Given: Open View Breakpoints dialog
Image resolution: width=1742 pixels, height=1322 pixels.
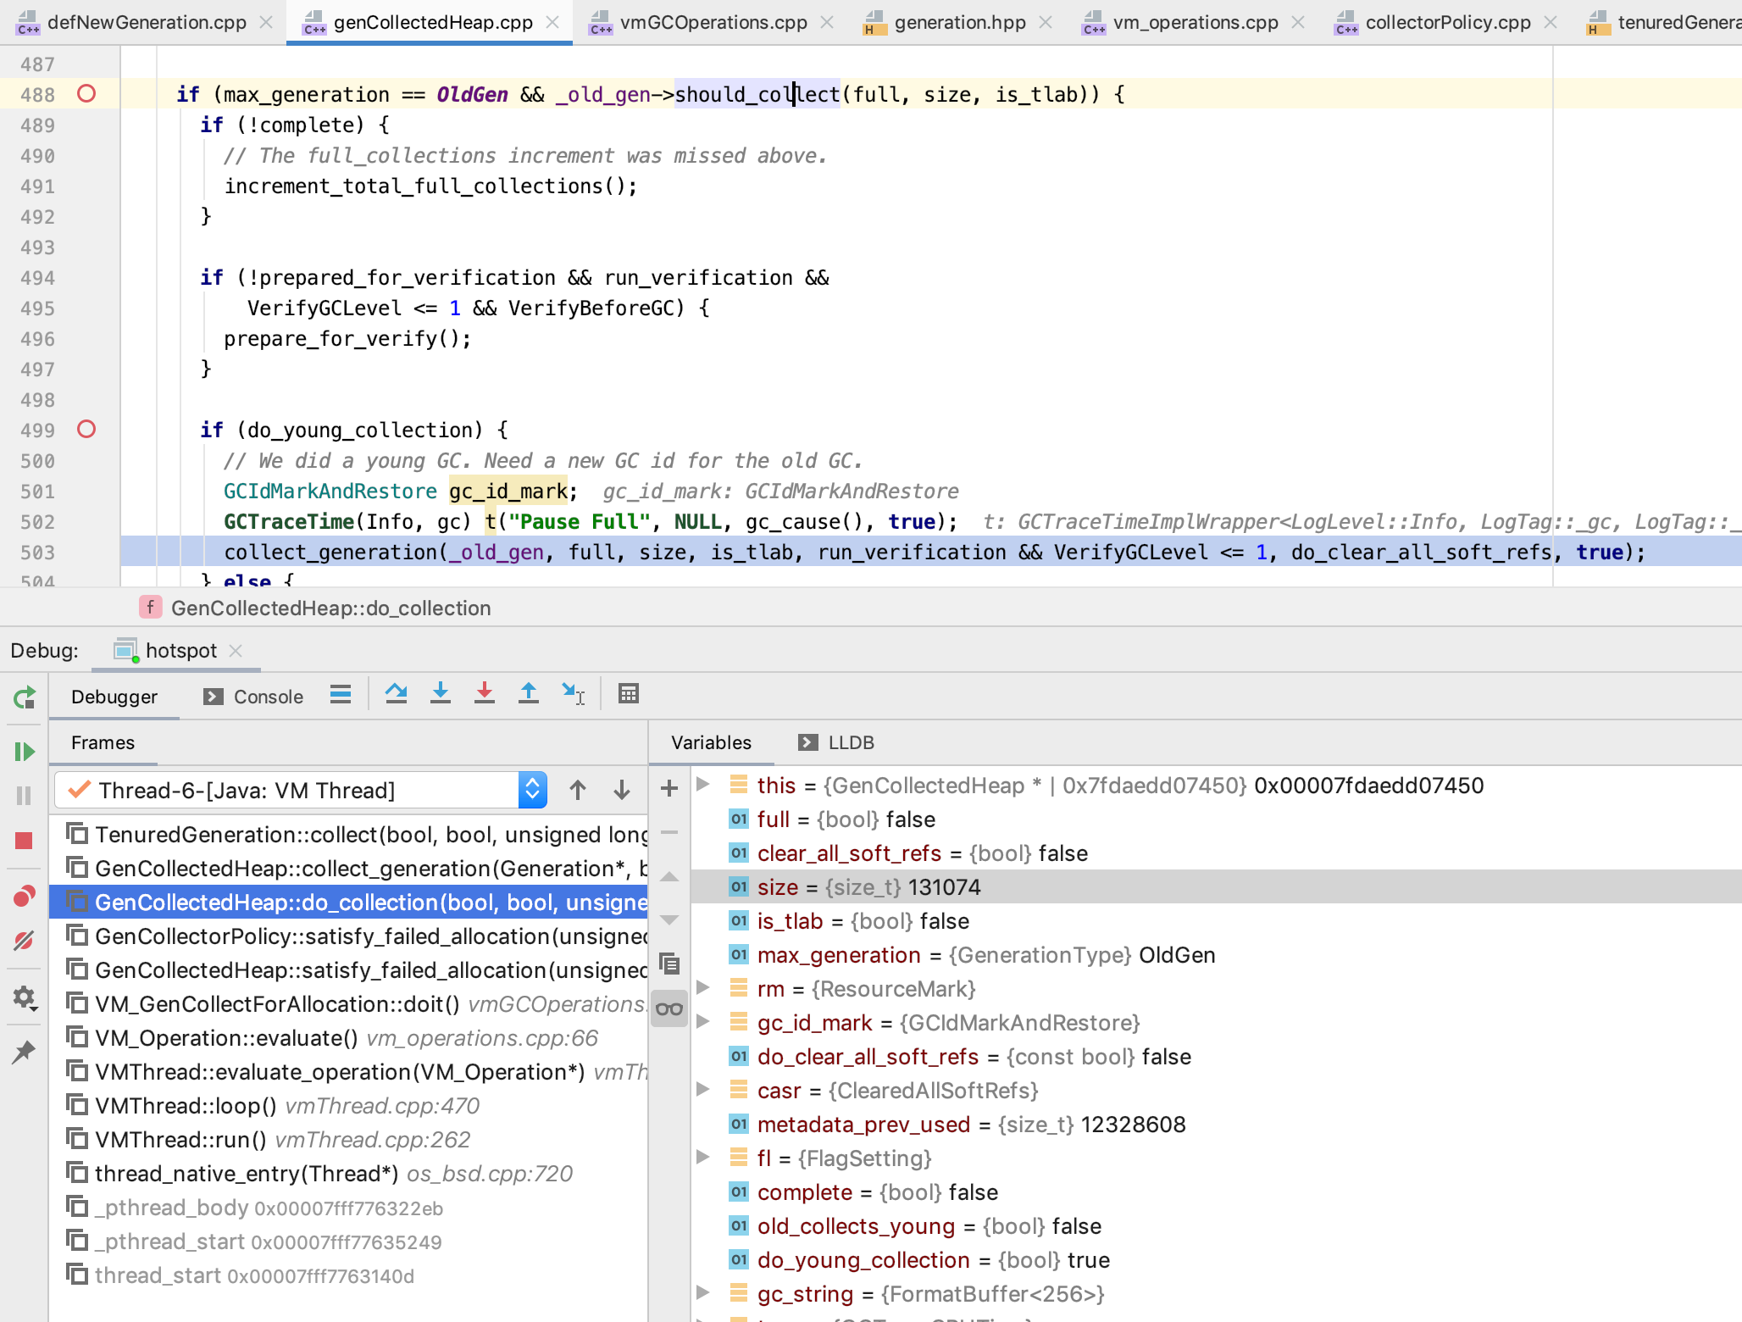Looking at the screenshot, I should 24,896.
